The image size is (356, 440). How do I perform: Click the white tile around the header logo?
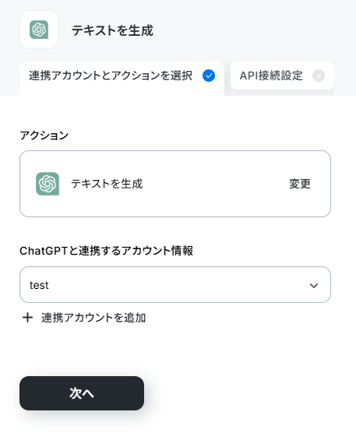39,30
